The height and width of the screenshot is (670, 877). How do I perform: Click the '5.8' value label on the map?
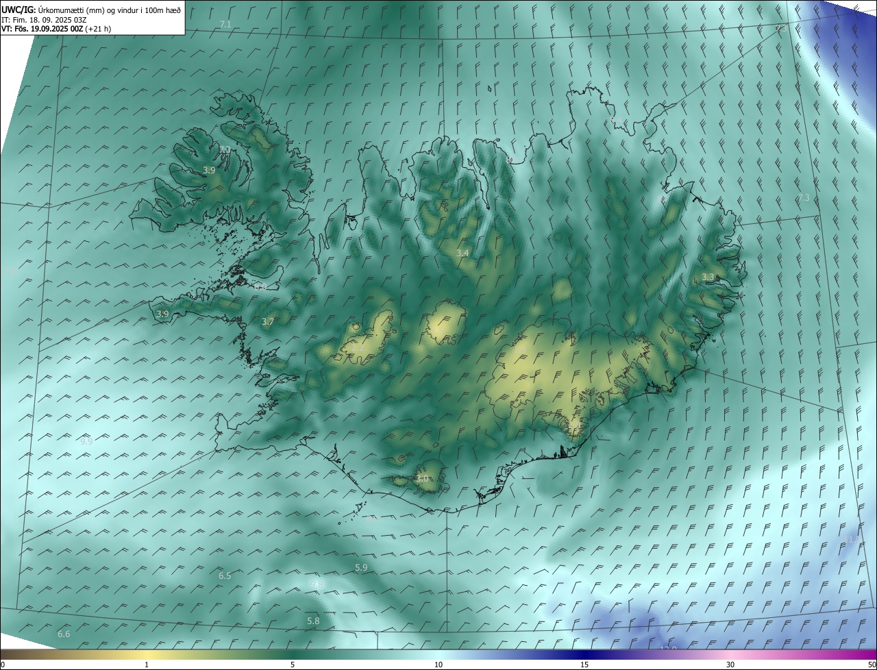313,621
